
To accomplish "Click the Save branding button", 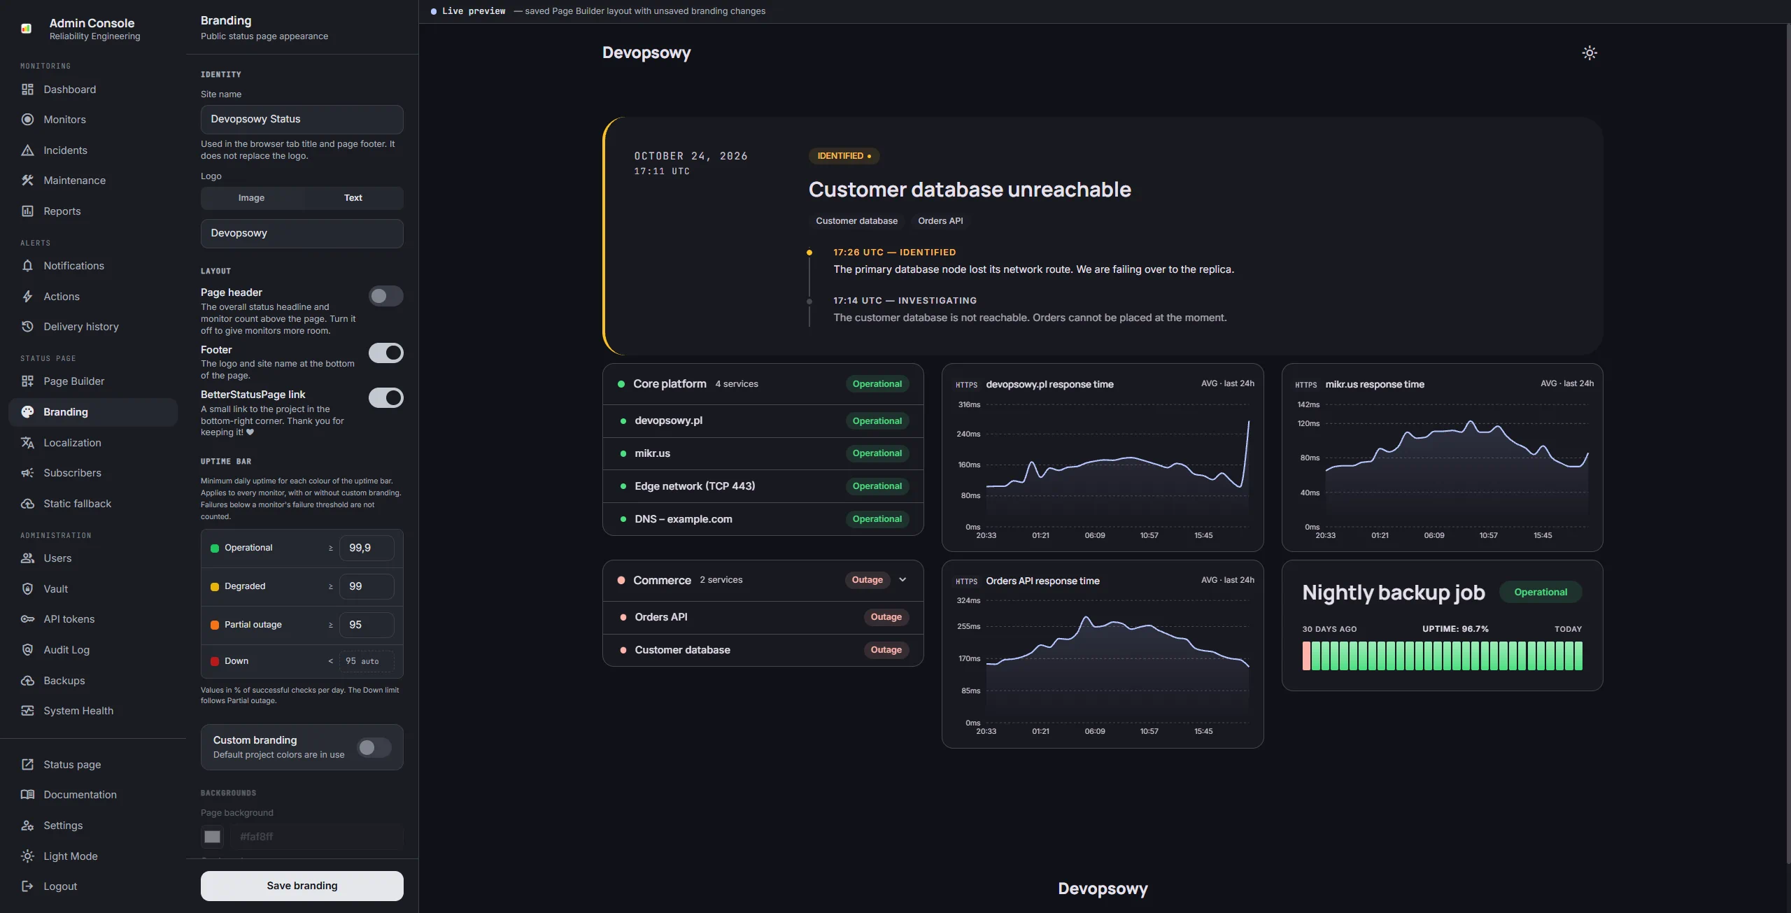I will (302, 886).
